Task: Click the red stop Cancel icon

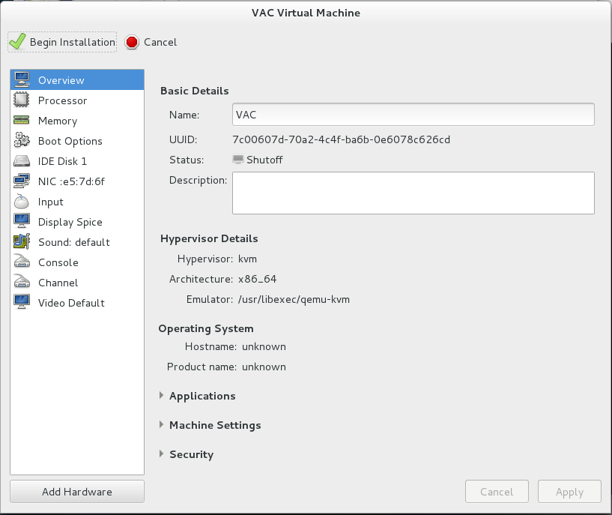Action: (x=132, y=42)
